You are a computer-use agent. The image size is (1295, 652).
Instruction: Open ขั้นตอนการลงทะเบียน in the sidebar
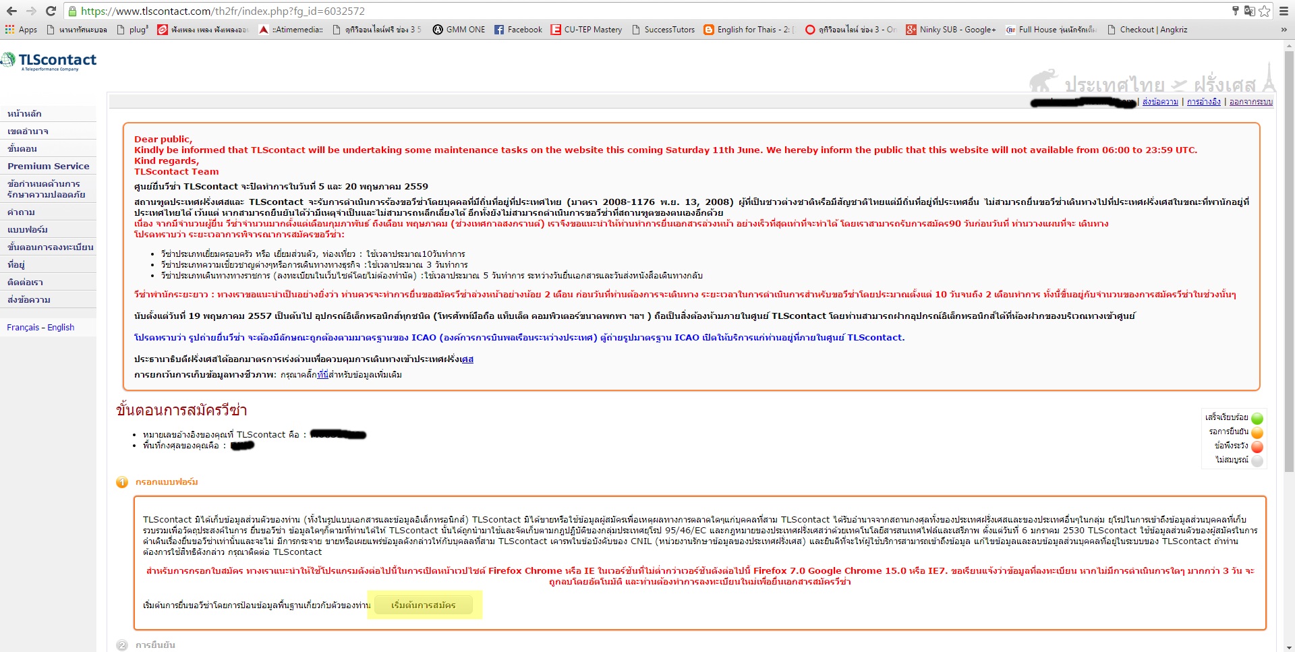tap(49, 247)
